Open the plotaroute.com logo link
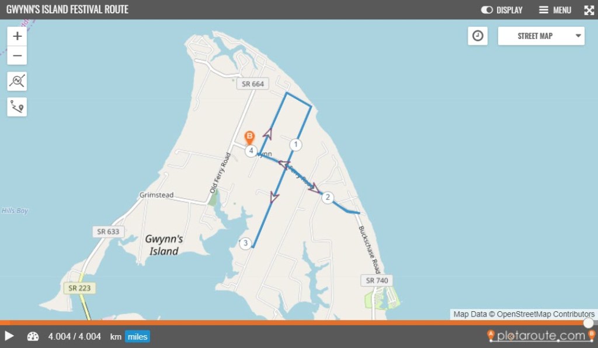Image resolution: width=598 pixels, height=348 pixels. tap(541, 335)
